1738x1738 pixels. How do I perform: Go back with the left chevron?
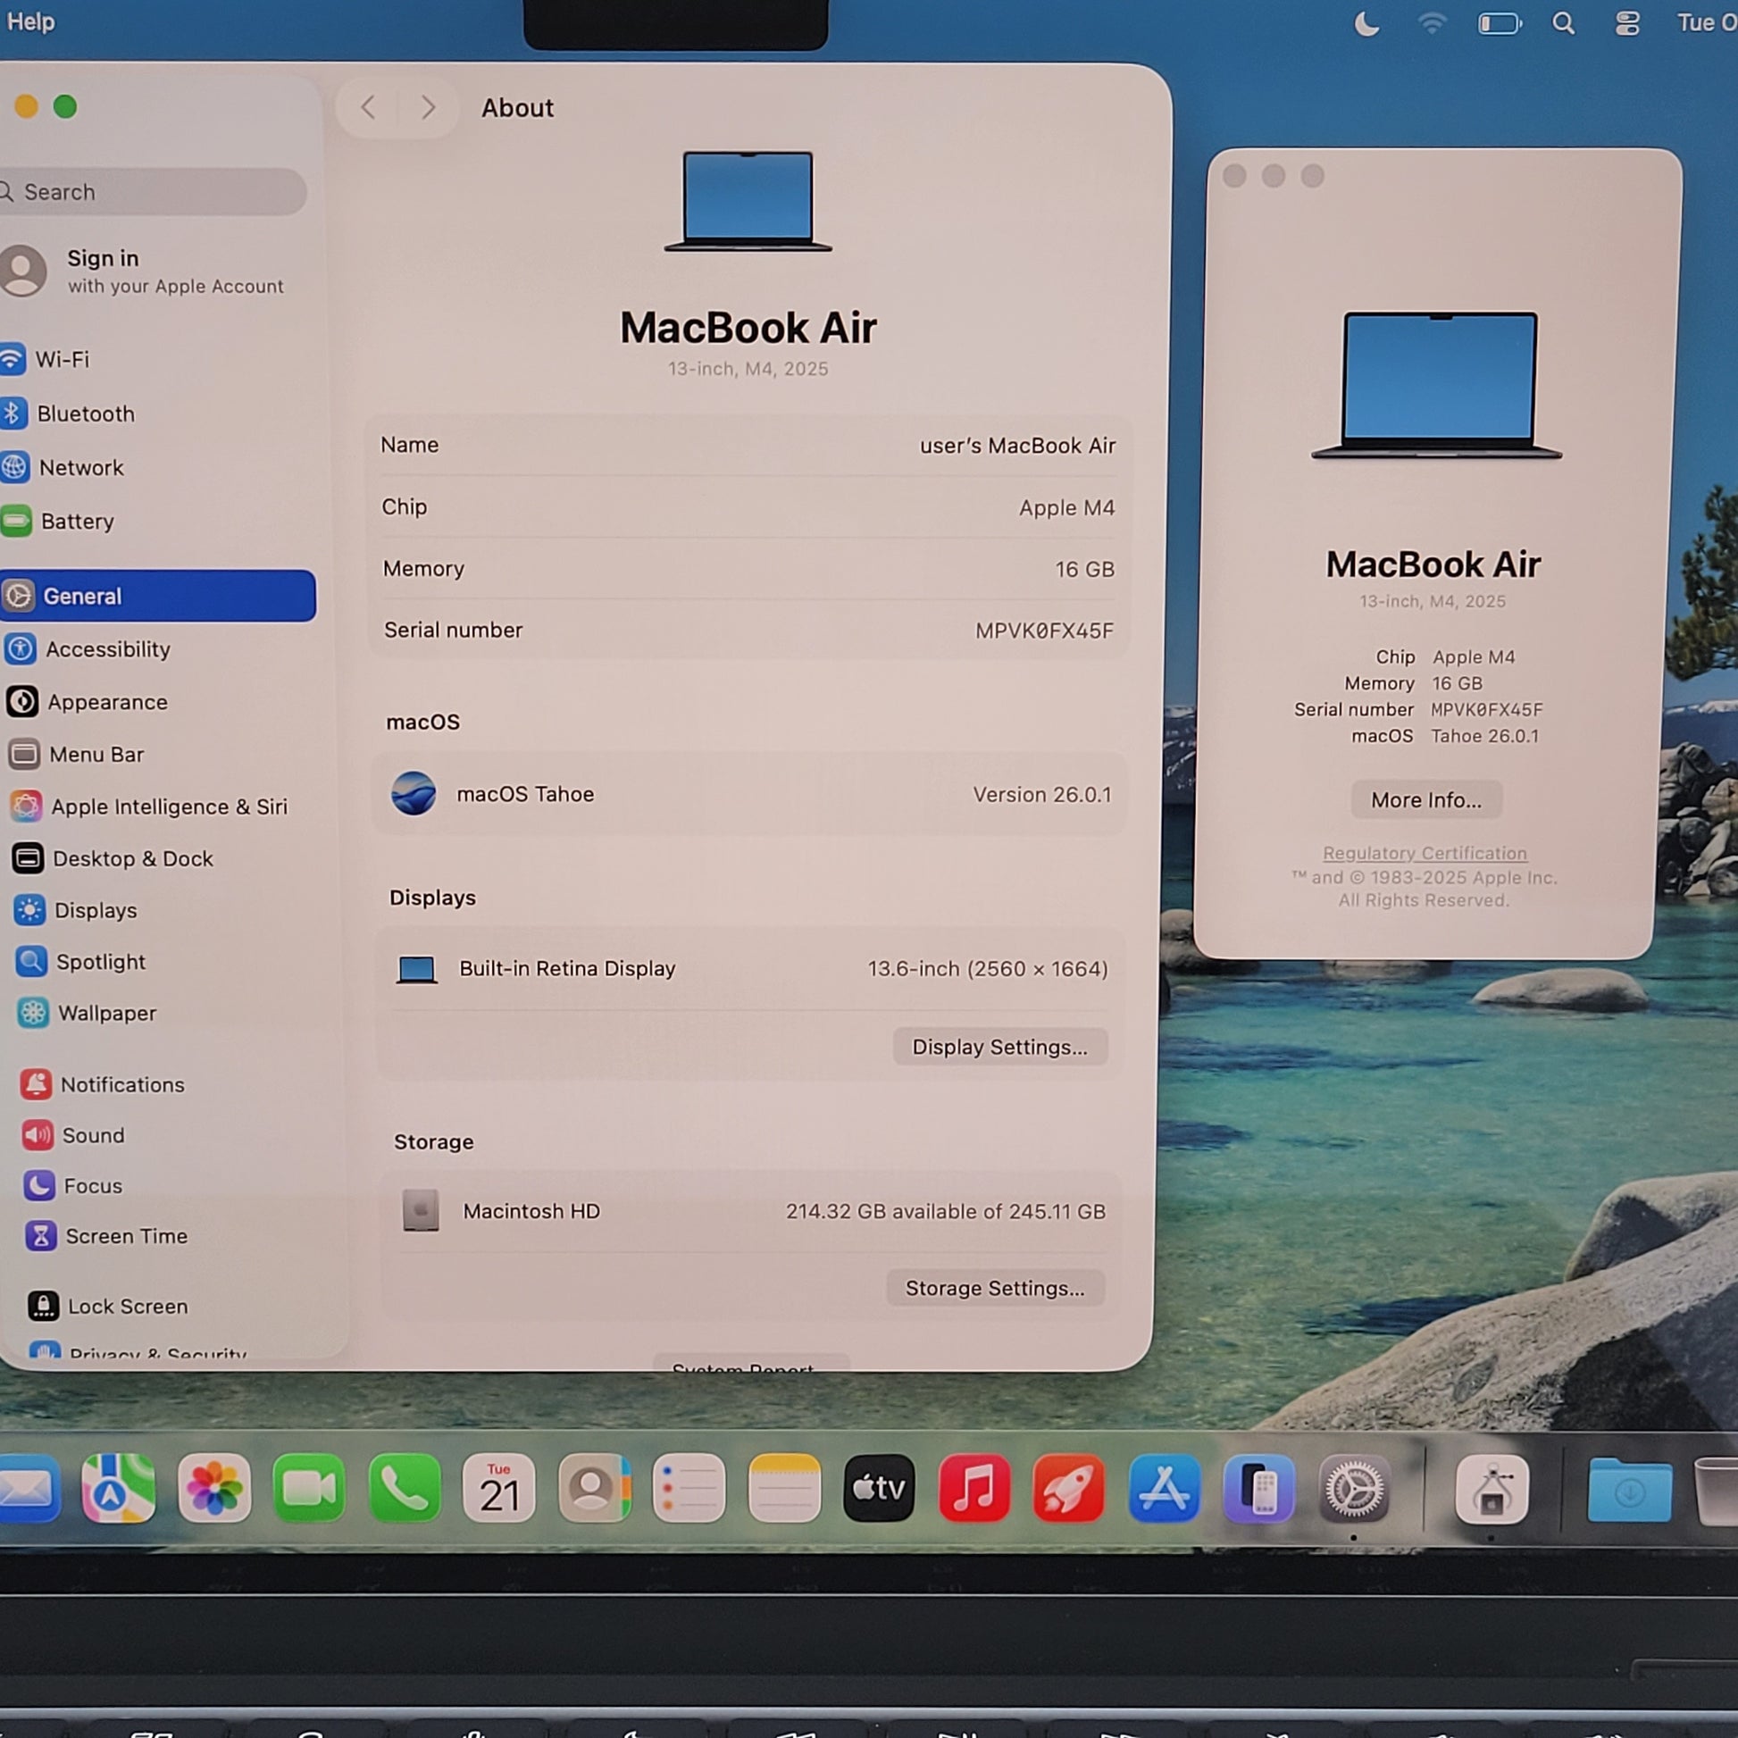click(x=368, y=108)
